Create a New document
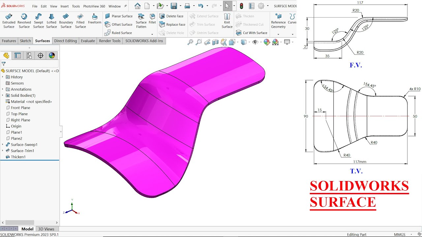 pyautogui.click(x=147, y=6)
